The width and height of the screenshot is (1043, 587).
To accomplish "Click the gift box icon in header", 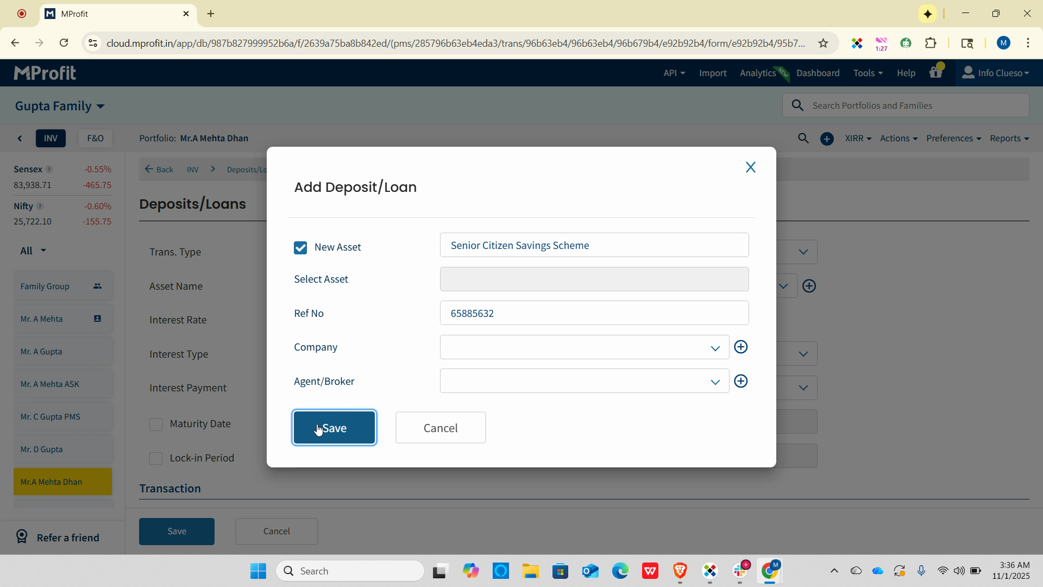I will (935, 72).
